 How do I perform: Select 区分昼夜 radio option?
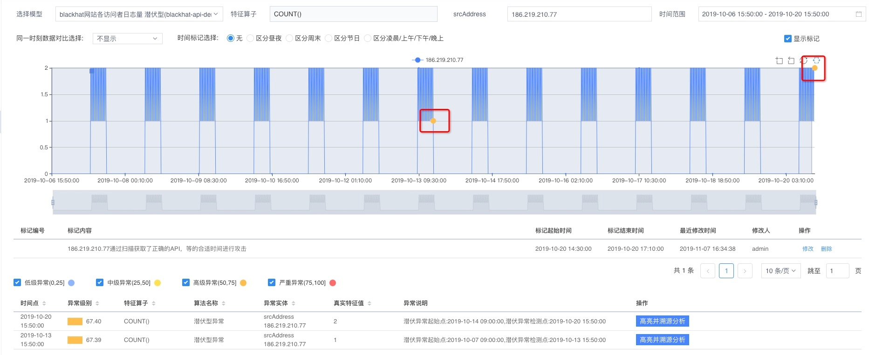click(250, 38)
